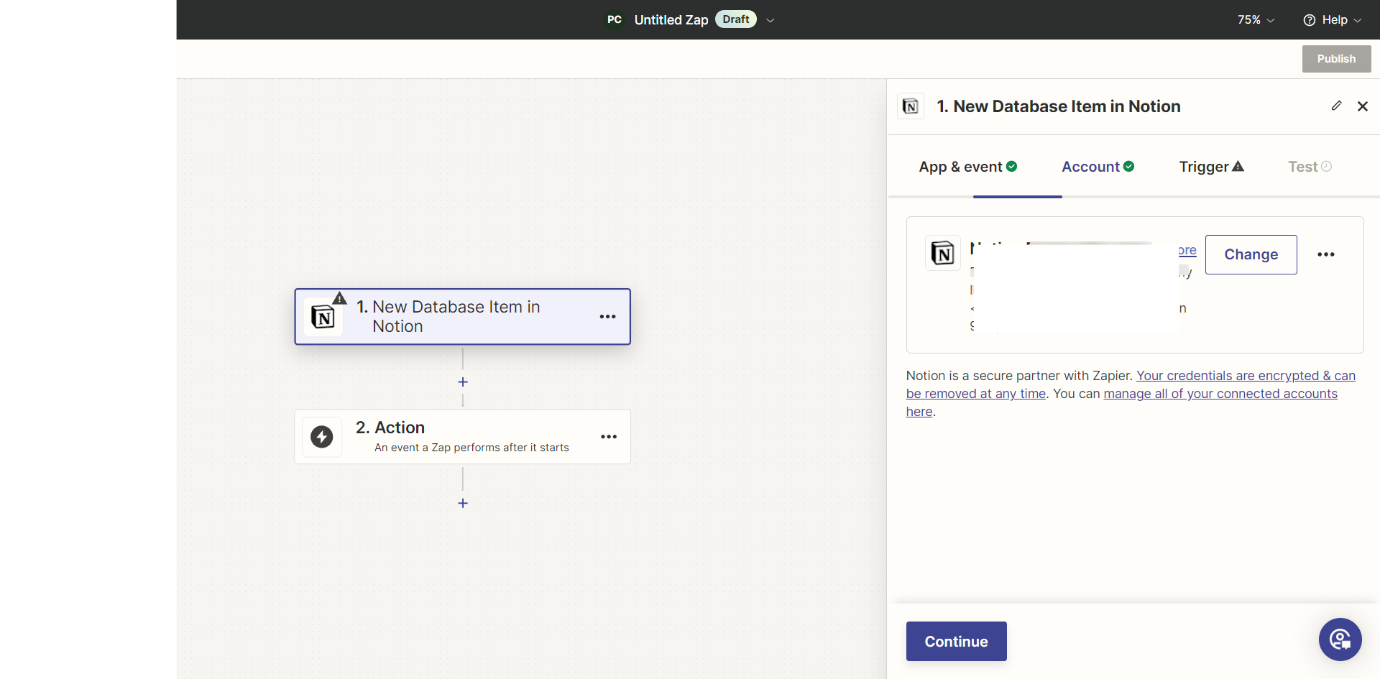Open the connected account's three-dot options menu
This screenshot has width=1380, height=679.
pyautogui.click(x=1326, y=254)
